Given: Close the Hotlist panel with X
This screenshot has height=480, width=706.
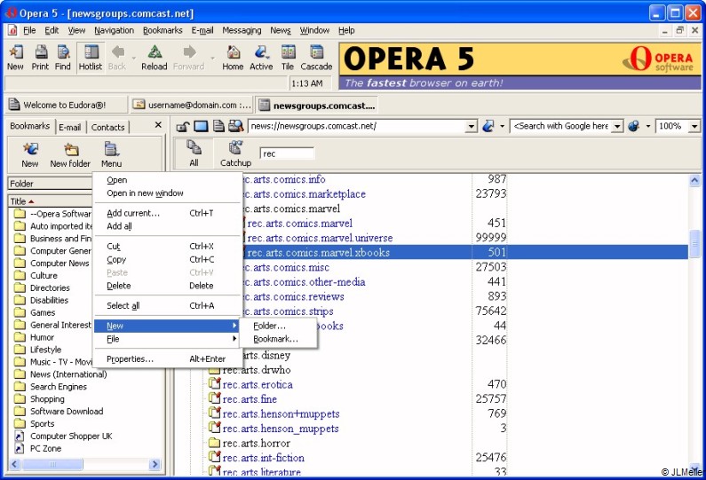Looking at the screenshot, I should [x=158, y=125].
